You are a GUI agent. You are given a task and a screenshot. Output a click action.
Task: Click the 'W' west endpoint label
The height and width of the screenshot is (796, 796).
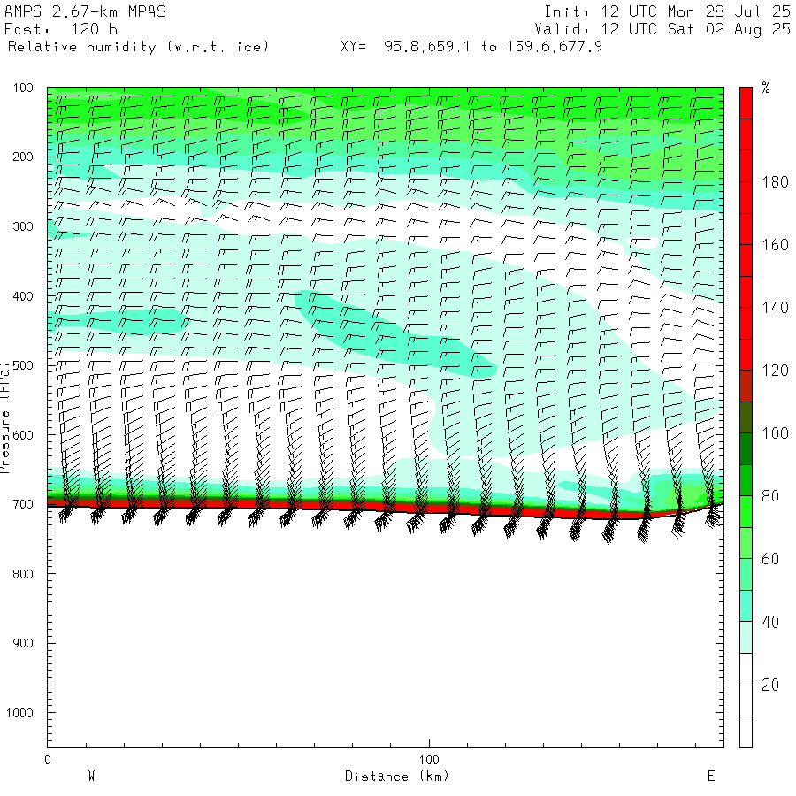click(92, 777)
